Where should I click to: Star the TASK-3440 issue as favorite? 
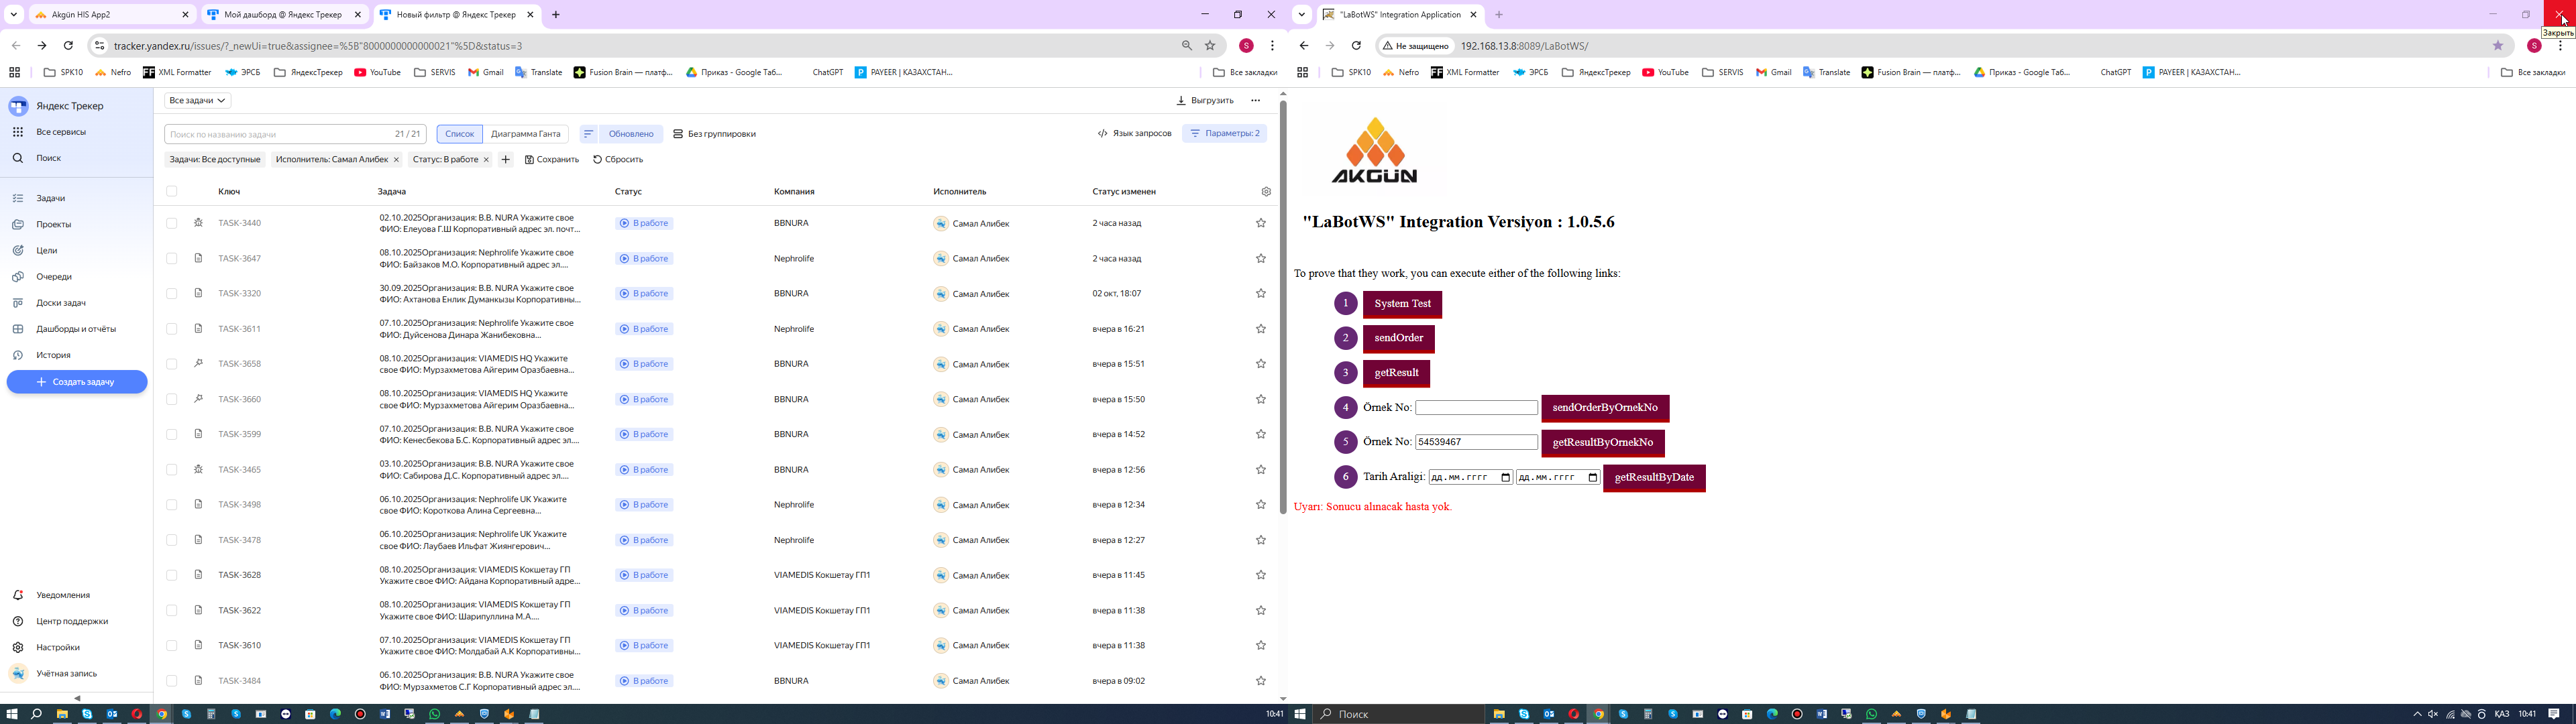[1260, 223]
